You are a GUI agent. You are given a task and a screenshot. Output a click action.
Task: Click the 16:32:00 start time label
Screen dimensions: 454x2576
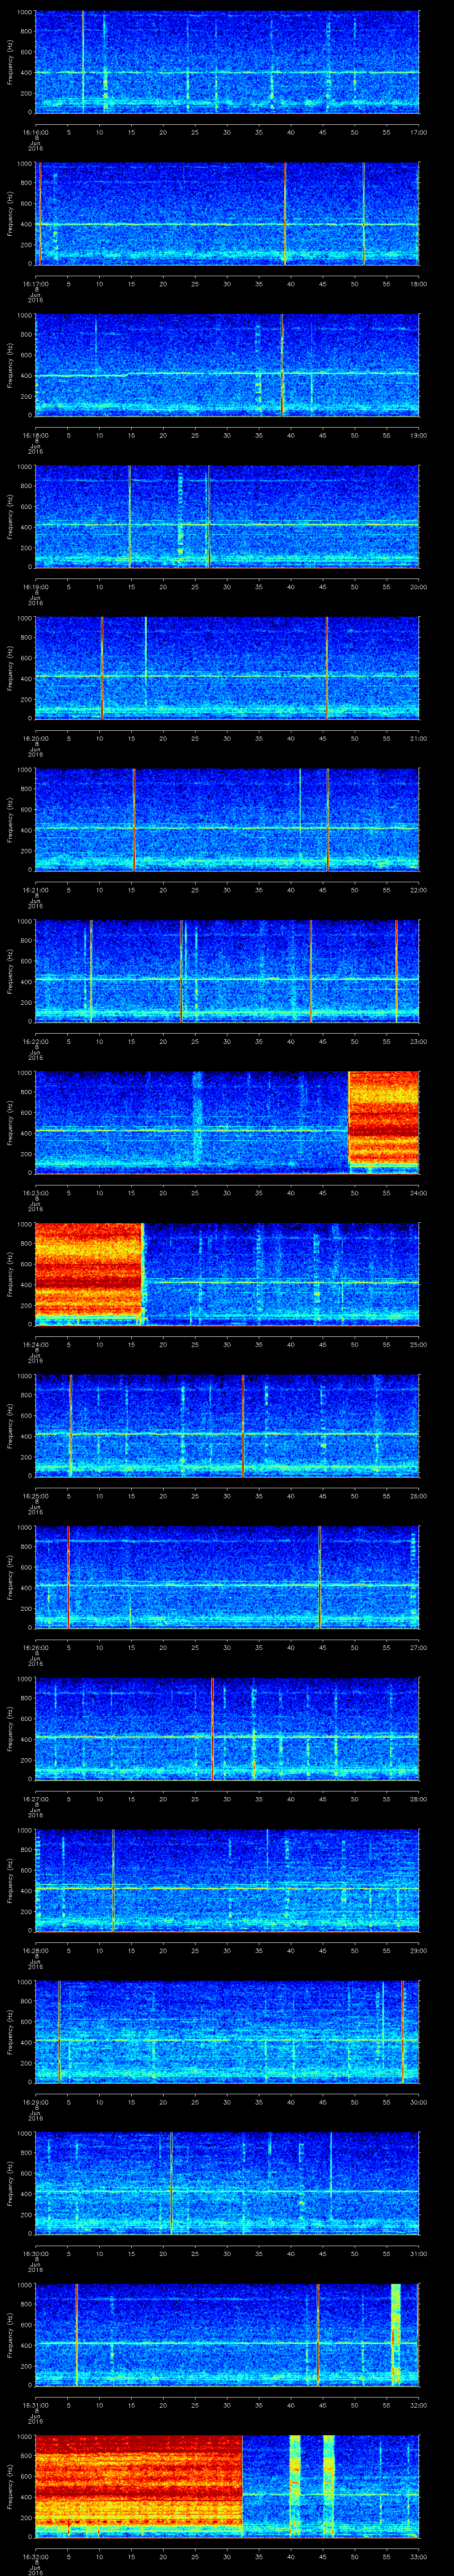(35, 2556)
